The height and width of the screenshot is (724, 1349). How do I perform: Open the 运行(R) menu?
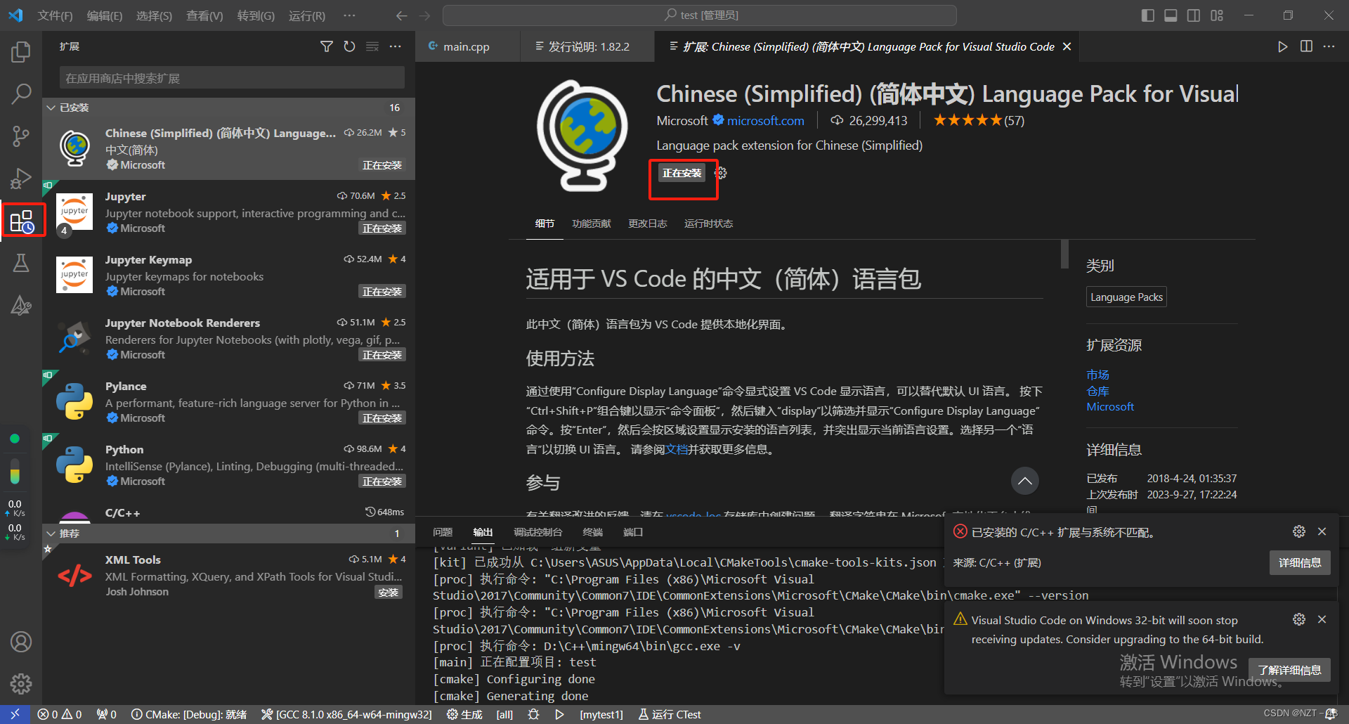(307, 15)
